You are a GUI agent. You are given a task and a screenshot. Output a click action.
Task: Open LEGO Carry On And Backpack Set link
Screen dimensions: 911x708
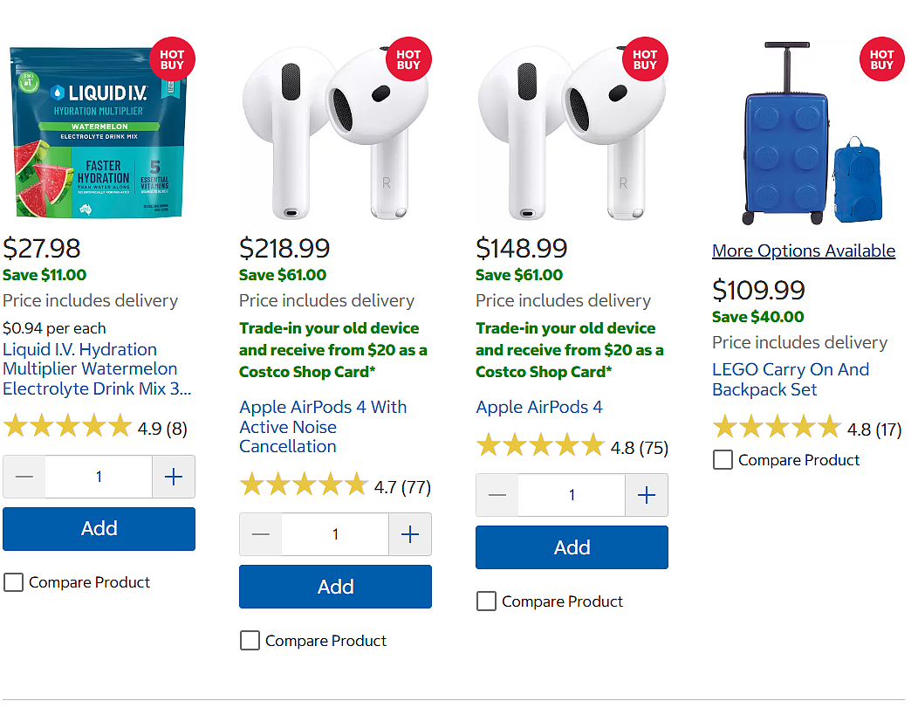pyautogui.click(x=791, y=380)
